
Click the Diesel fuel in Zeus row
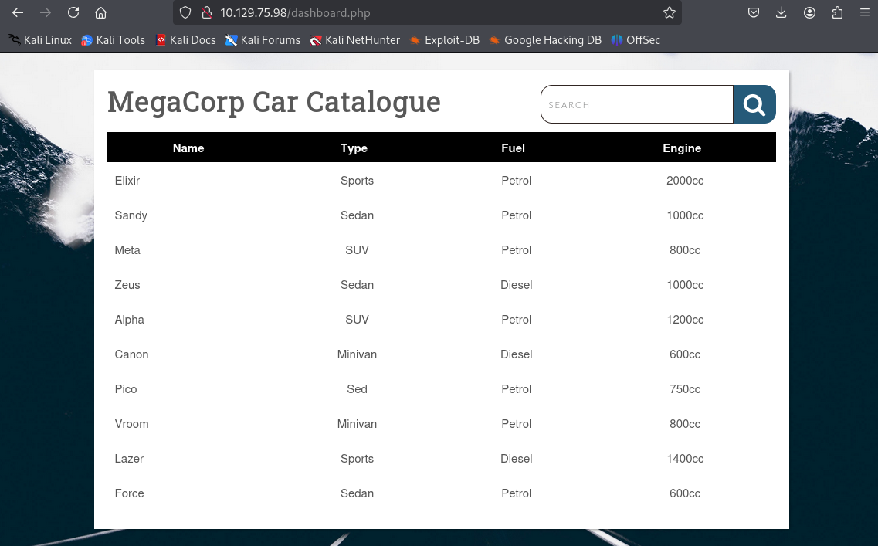[x=517, y=284]
